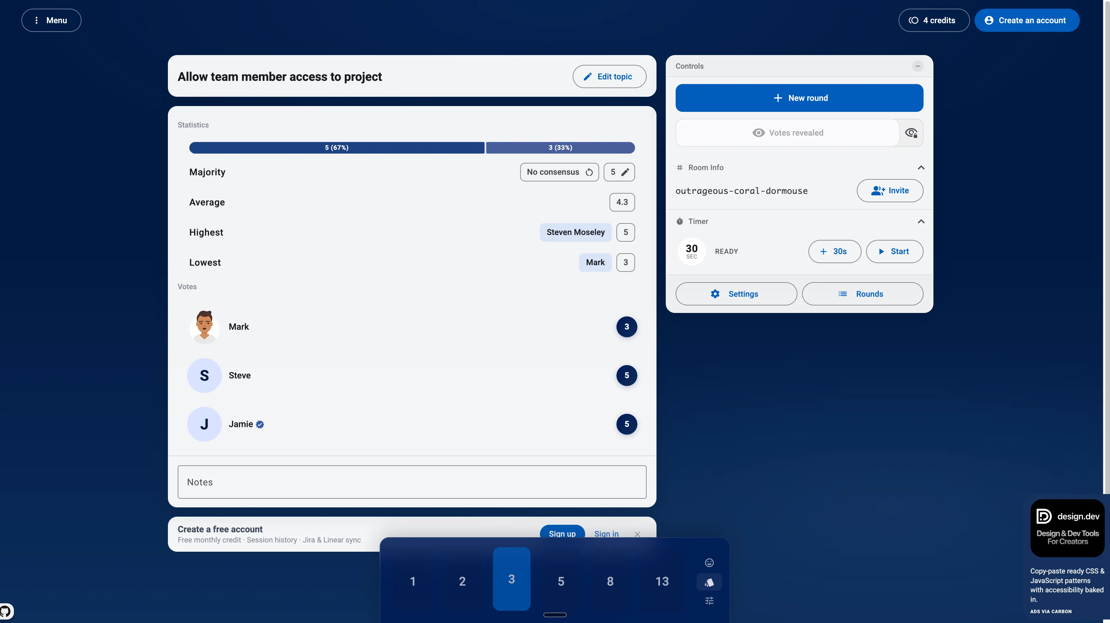Viewport: 1110px width, 623px height.
Task: Minimize the Controls panel
Action: [x=917, y=66]
